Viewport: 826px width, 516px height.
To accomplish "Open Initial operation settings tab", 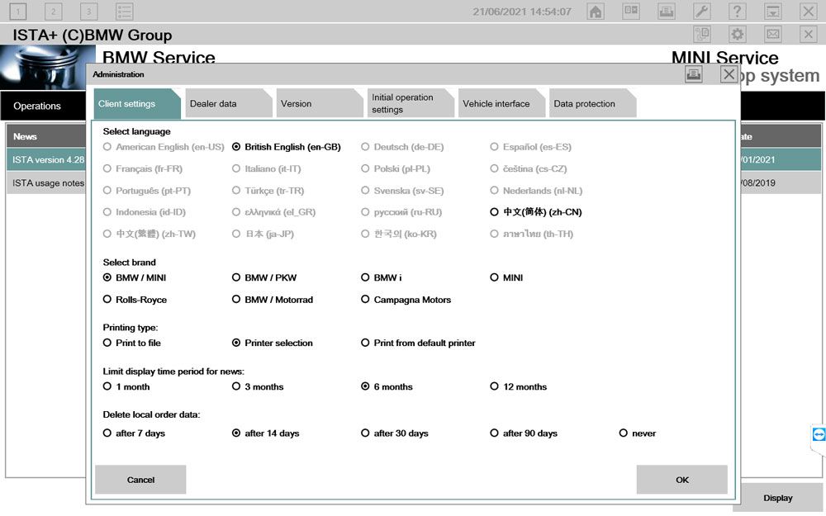I will [411, 103].
